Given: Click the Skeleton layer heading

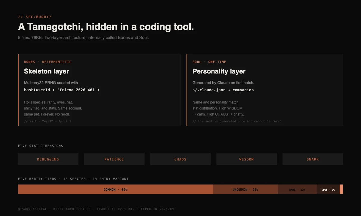Looking at the screenshot, I should click(x=46, y=71).
